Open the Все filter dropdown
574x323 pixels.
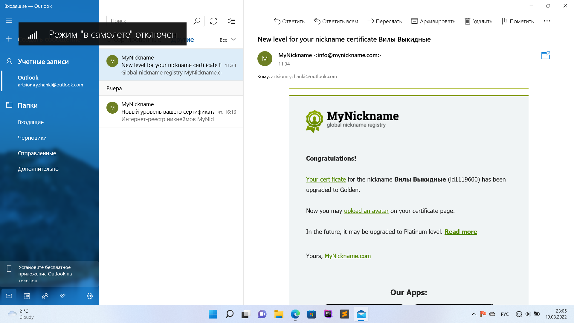[x=228, y=40]
